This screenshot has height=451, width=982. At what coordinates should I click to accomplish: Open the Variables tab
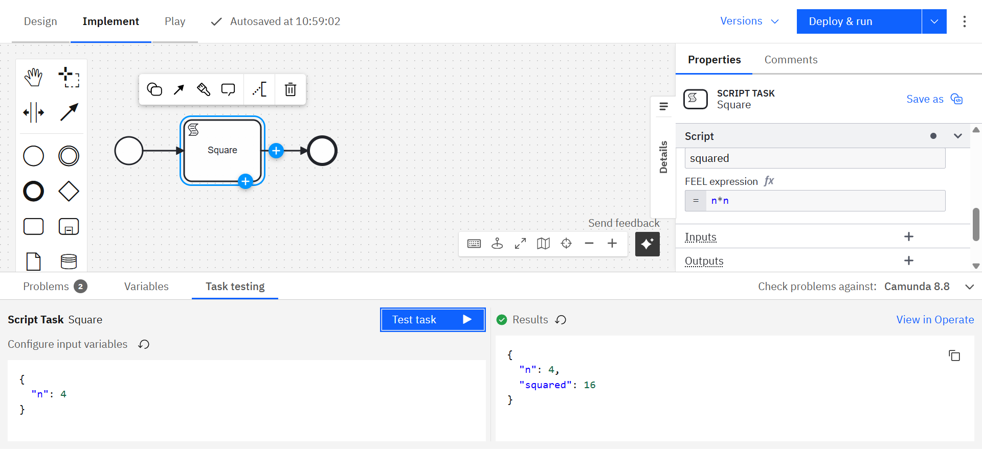tap(146, 287)
